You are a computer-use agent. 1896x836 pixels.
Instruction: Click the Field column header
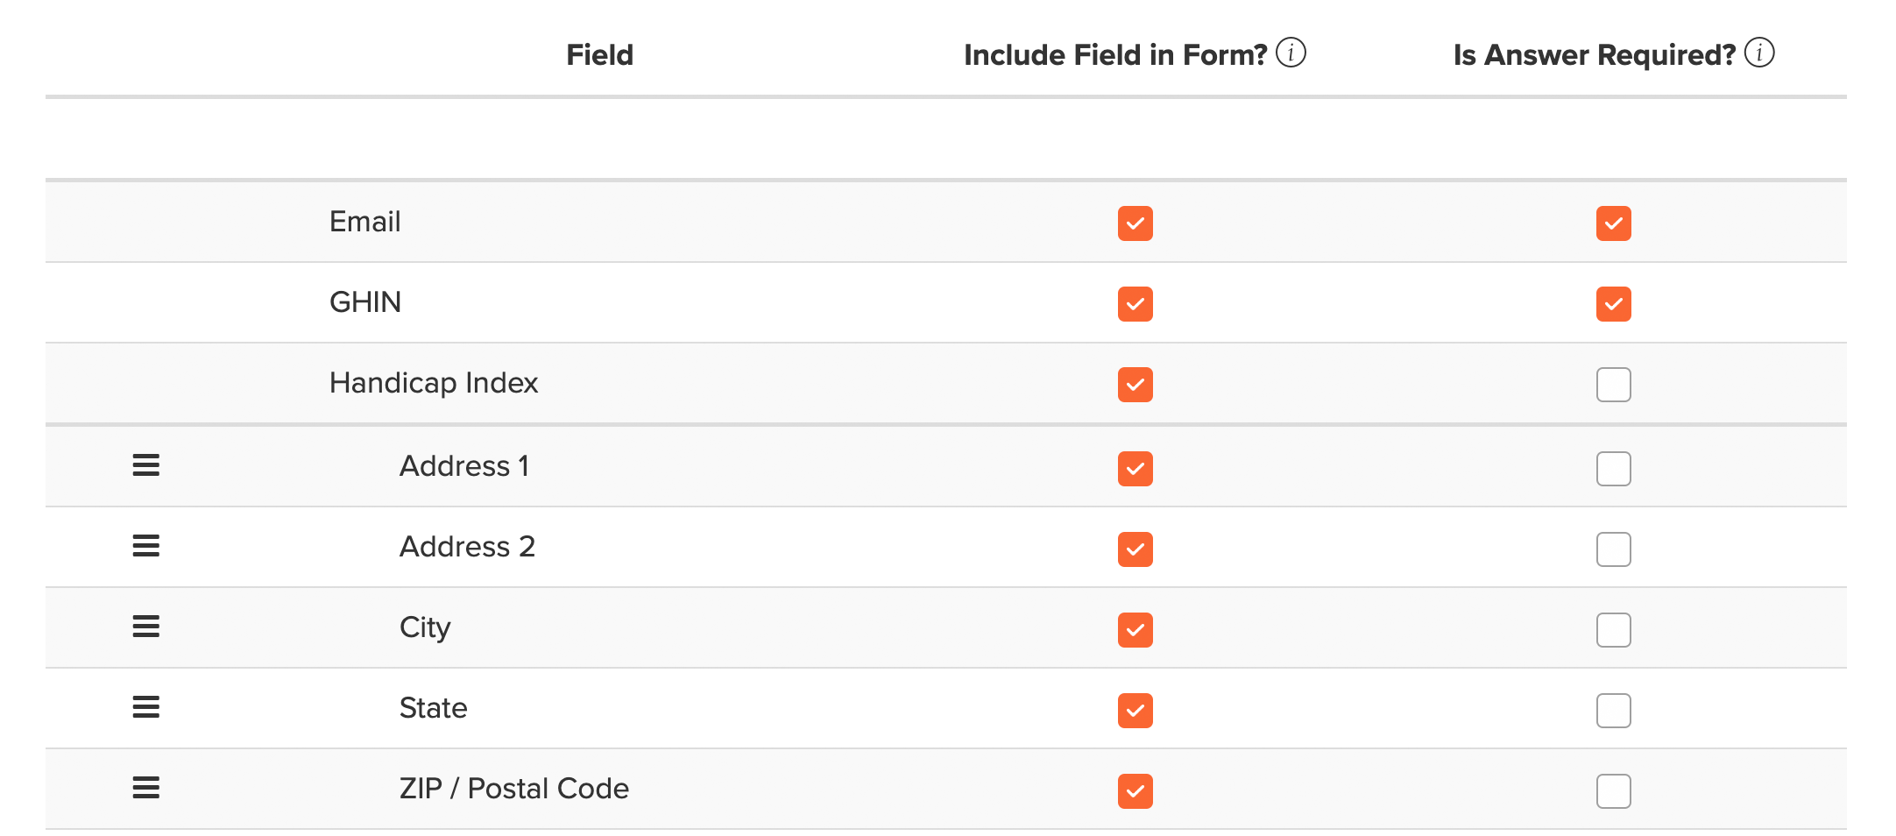(599, 55)
